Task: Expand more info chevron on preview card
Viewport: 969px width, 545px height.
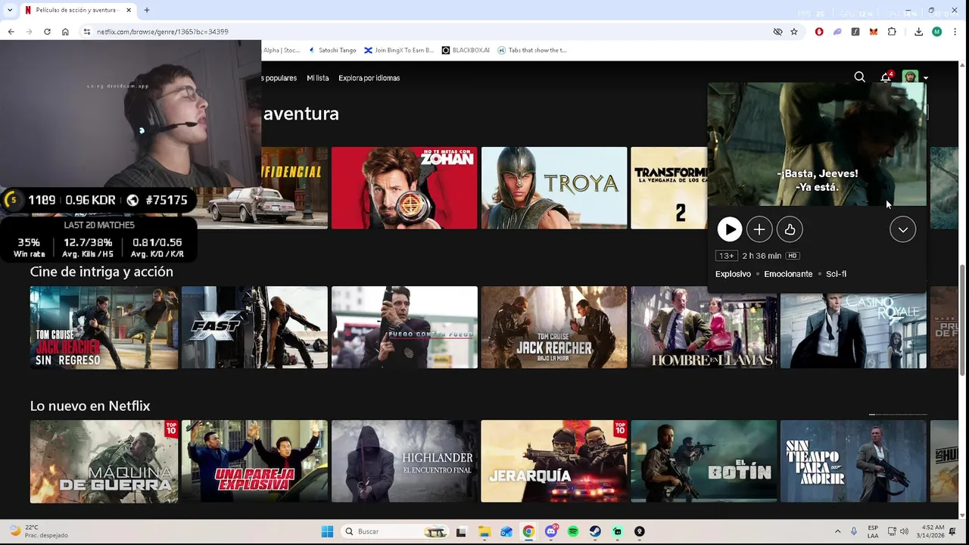Action: click(903, 229)
